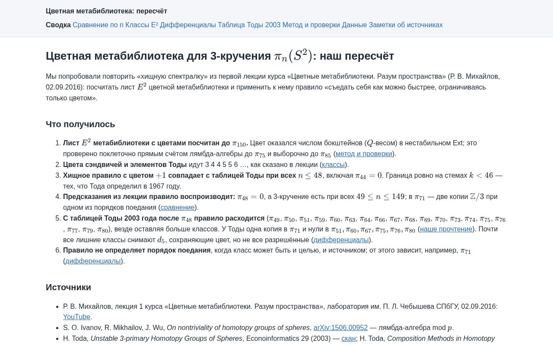Go to Сравнение по n in the navigation
The width and height of the screenshot is (553, 346).
[98, 25]
